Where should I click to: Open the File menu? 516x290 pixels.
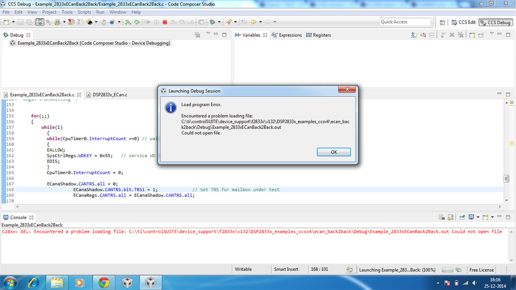coord(6,12)
